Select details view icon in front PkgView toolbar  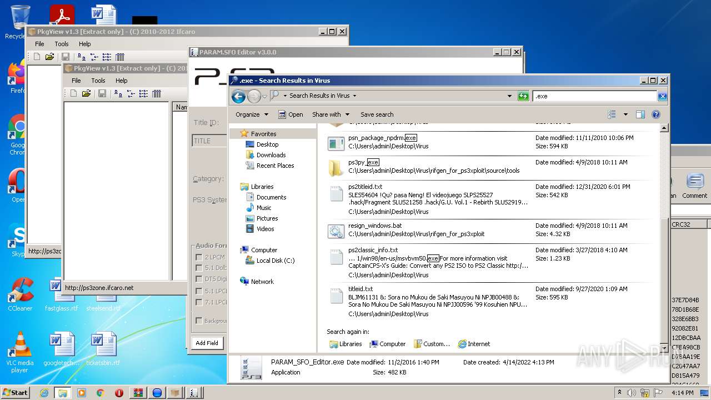pyautogui.click(x=157, y=93)
